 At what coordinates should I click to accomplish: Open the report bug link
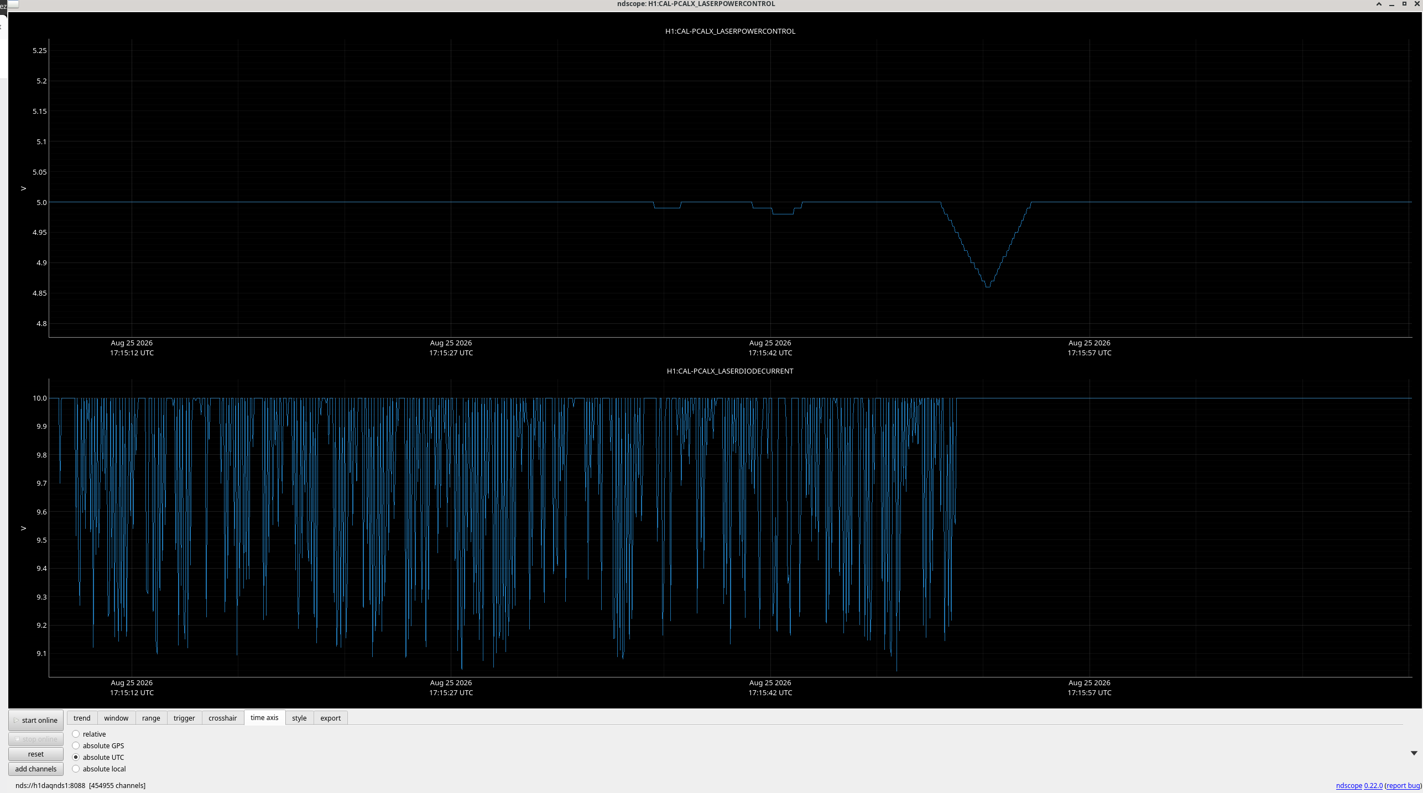click(1403, 785)
